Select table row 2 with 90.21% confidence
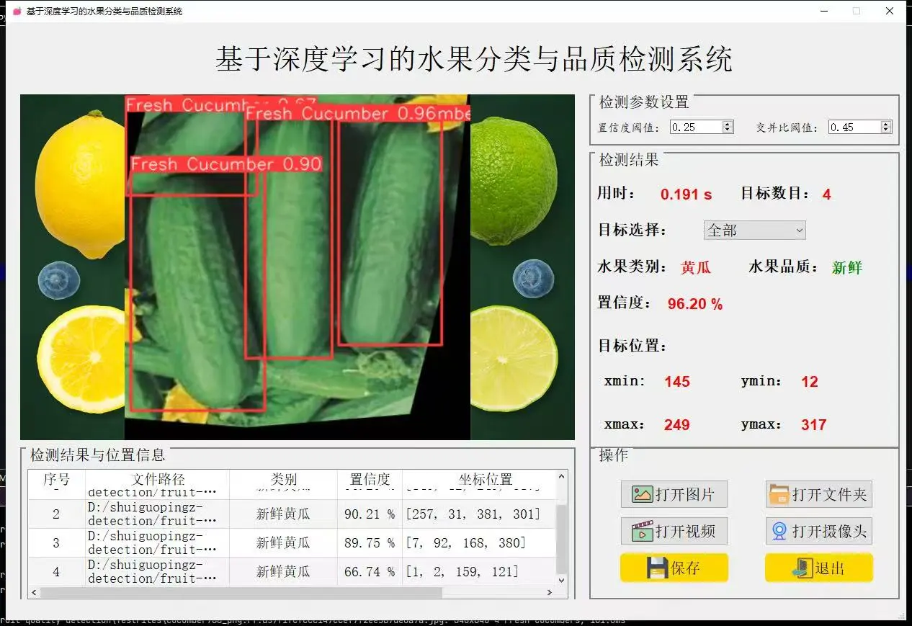 (x=288, y=514)
